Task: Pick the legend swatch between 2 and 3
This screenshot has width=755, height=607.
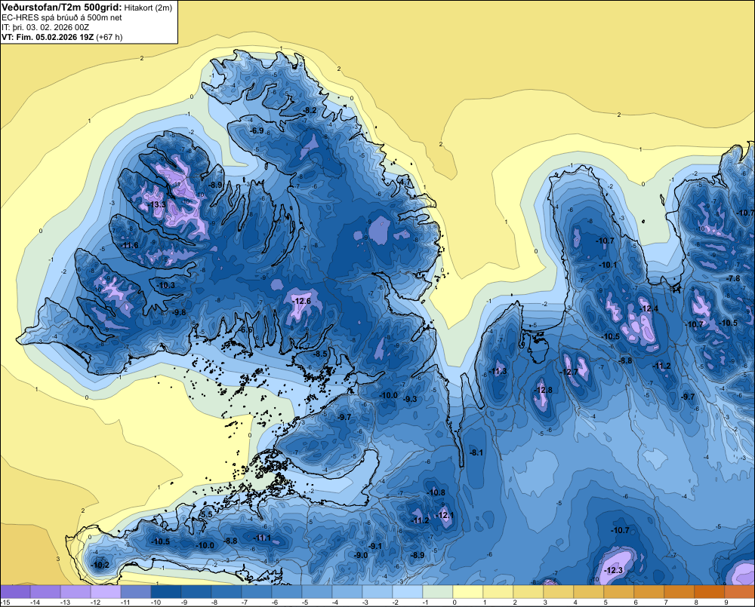Action: tap(528, 591)
